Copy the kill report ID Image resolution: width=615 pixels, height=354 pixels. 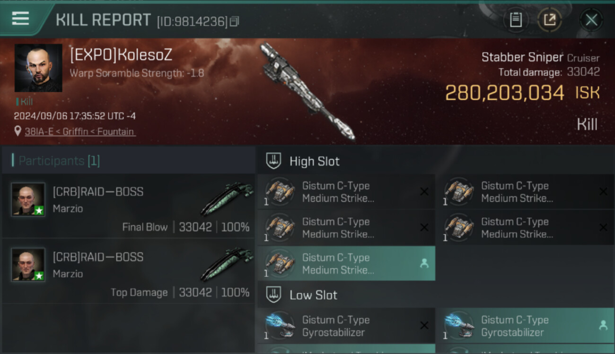pos(234,21)
